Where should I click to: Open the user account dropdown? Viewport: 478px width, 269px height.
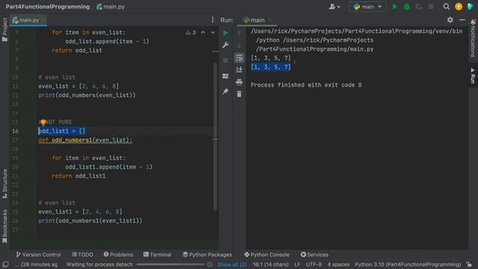pos(335,7)
